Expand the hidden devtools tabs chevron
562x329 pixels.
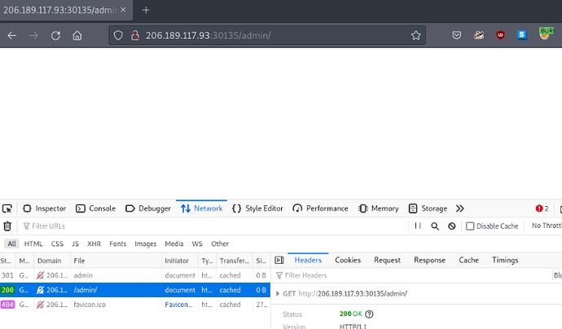460,208
